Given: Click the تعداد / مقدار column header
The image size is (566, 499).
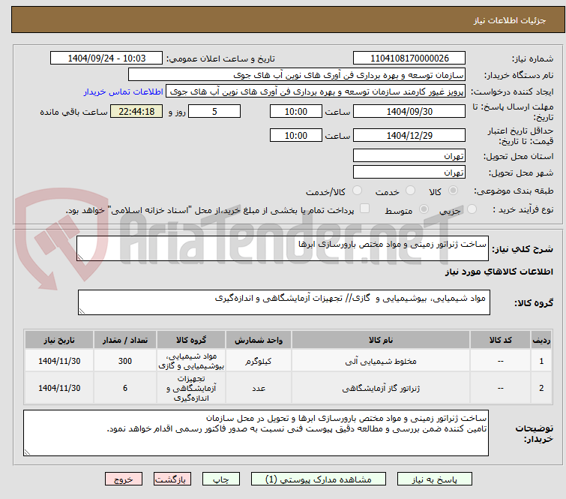Looking at the screenshot, I should pyautogui.click(x=125, y=340).
